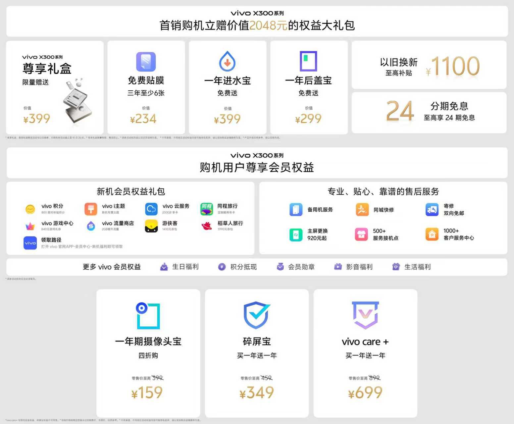Open the blue vivo logo beside 领取路径
Image resolution: width=514 pixels, height=424 pixels.
point(30,243)
